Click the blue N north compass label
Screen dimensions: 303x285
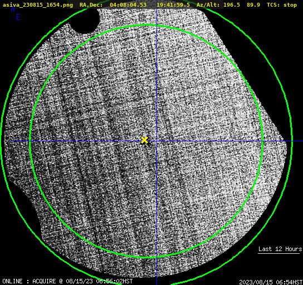[13, 9]
